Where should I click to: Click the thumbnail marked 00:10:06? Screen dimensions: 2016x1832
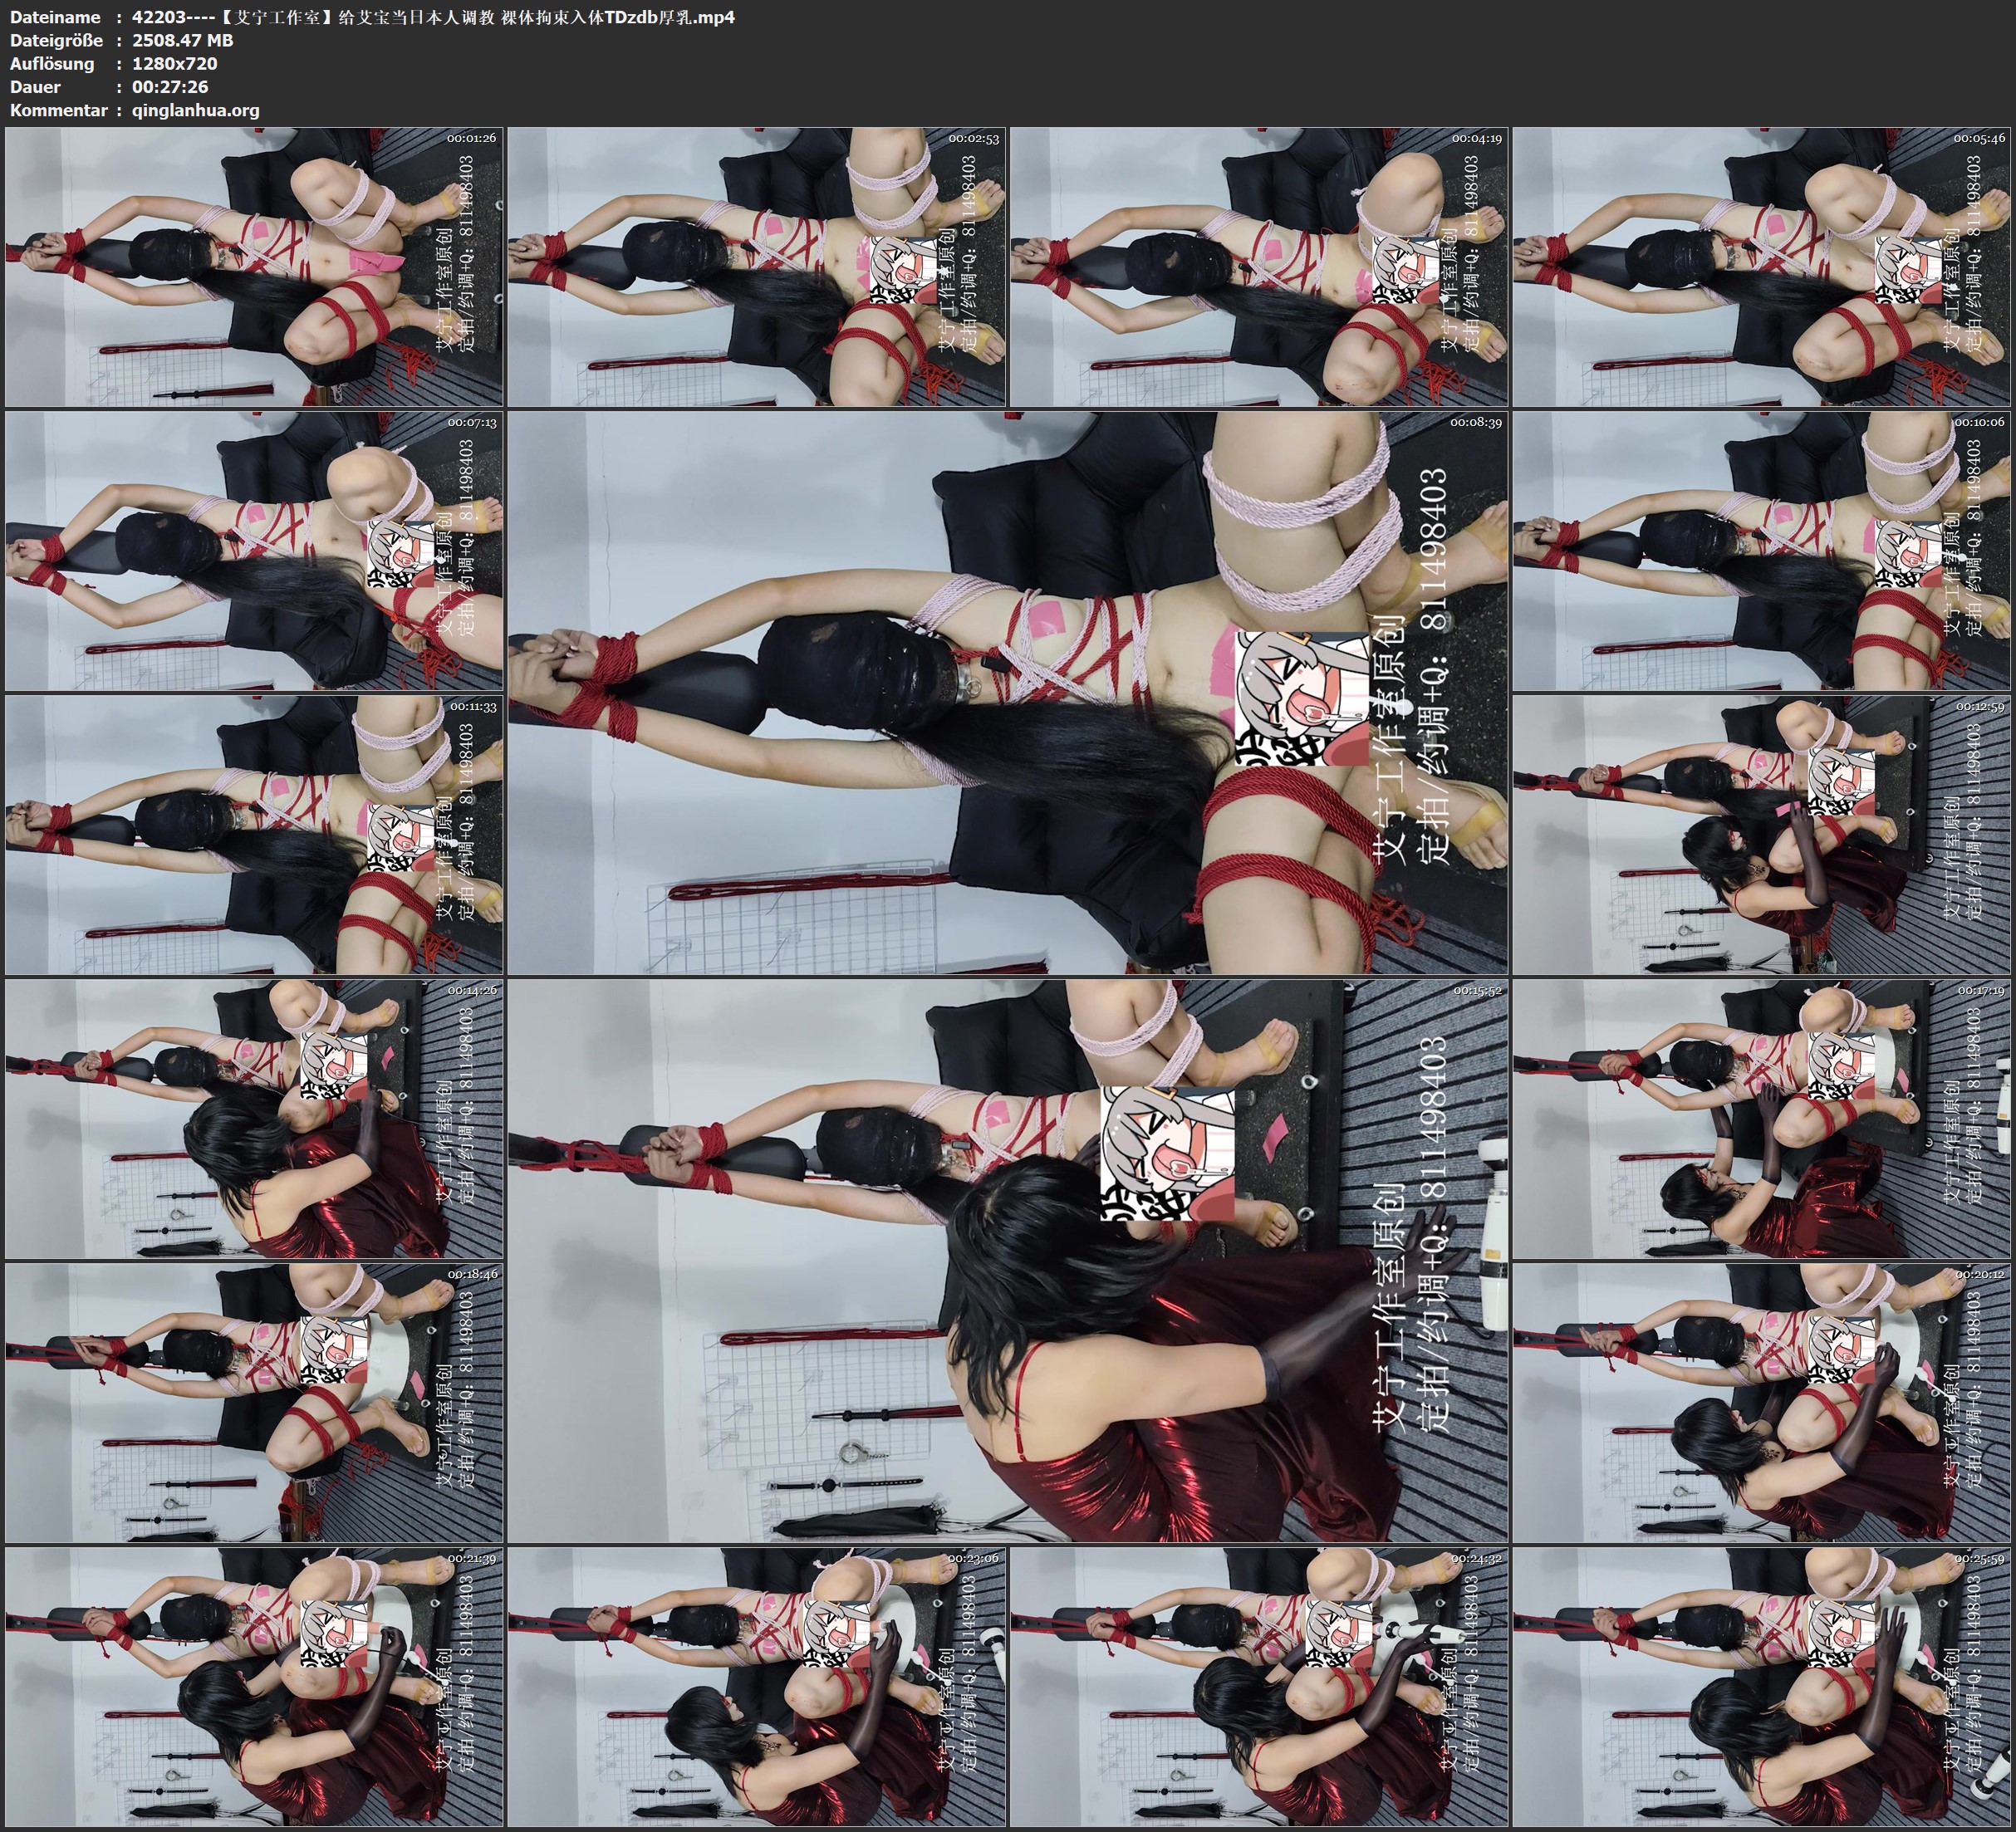pyautogui.click(x=1762, y=550)
